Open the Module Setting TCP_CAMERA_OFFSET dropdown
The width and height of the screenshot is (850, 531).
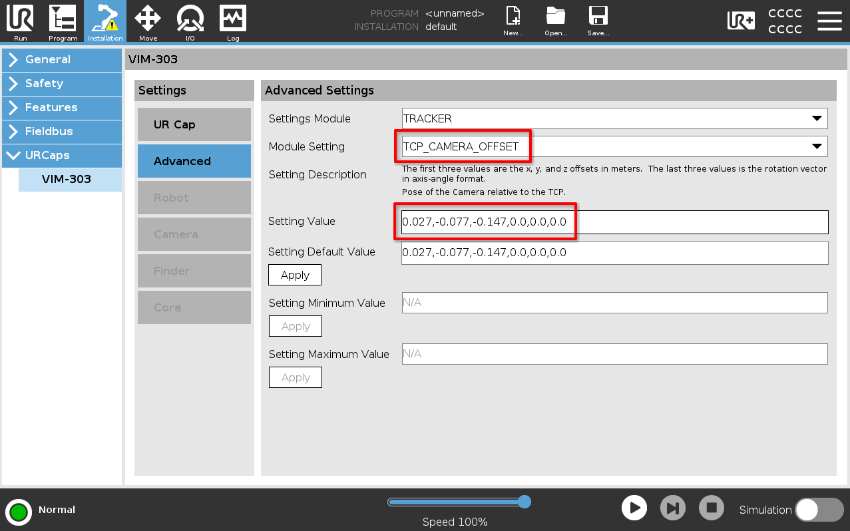pos(614,146)
